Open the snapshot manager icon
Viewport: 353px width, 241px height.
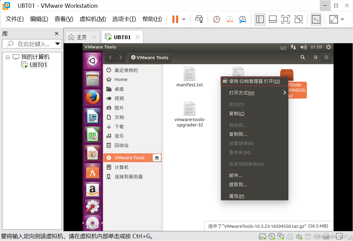click(243, 19)
